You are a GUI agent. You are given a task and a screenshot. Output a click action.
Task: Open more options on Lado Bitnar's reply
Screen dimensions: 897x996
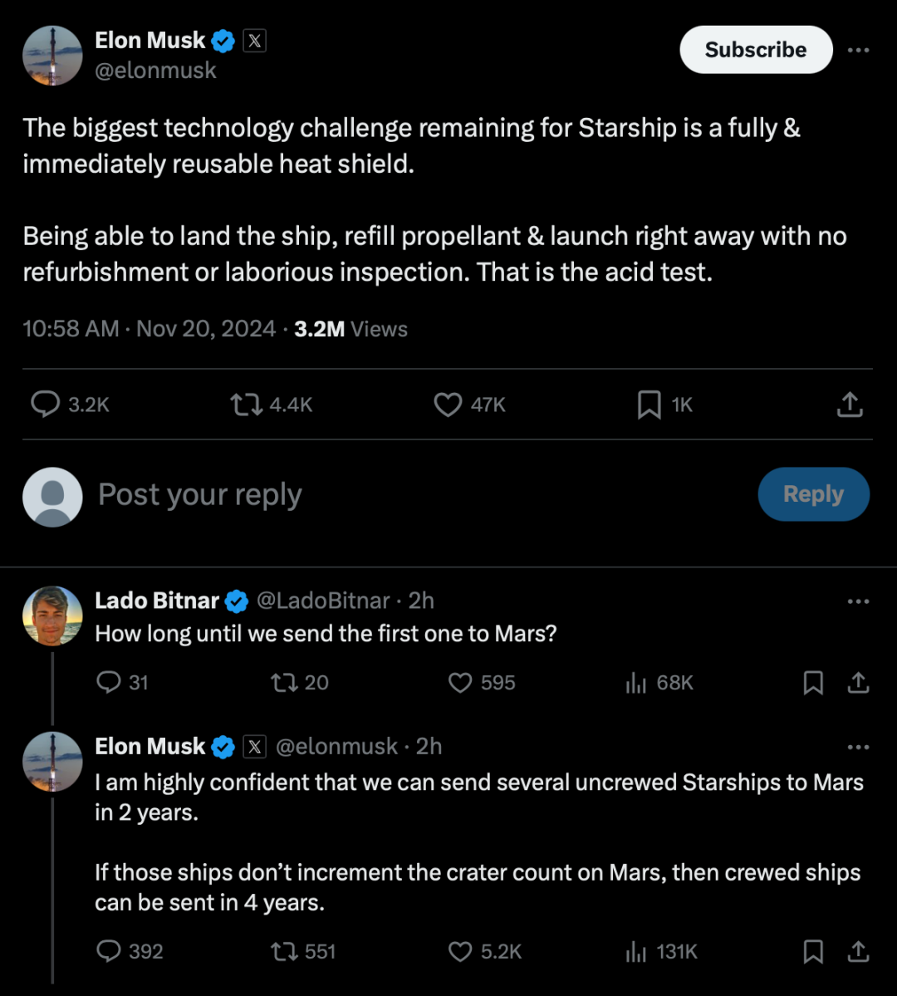tap(858, 601)
